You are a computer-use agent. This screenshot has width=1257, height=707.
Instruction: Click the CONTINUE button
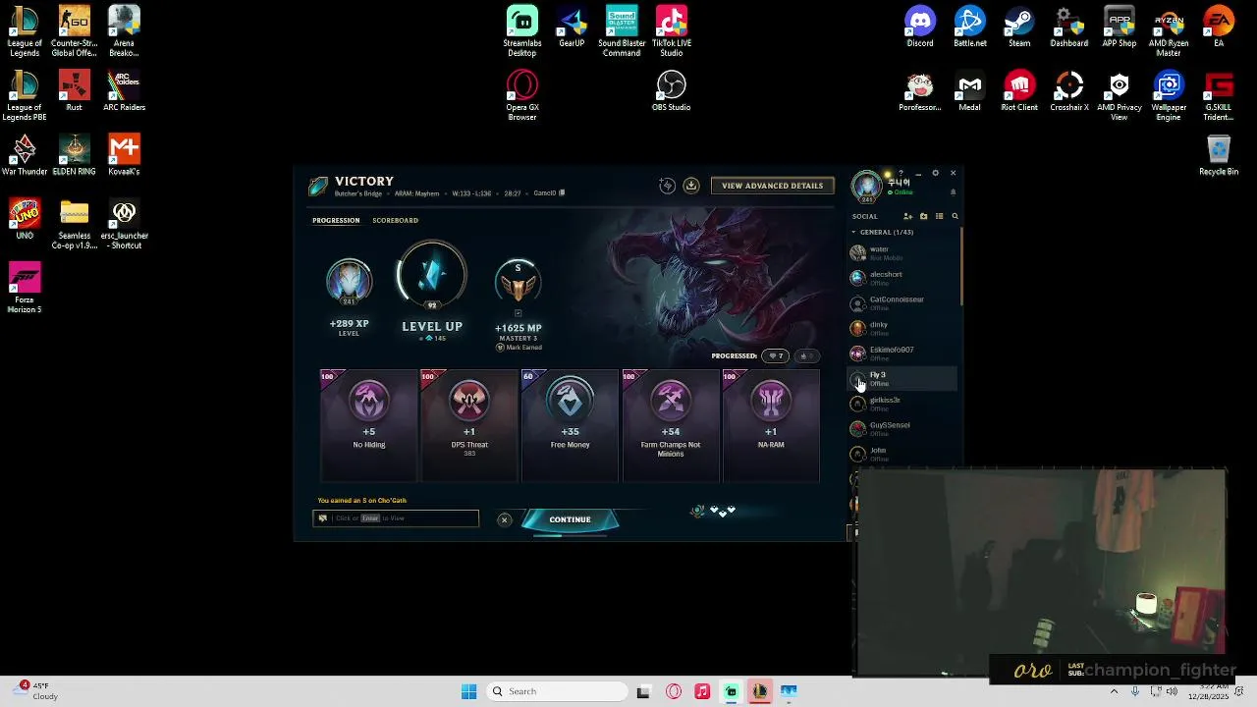tap(570, 519)
